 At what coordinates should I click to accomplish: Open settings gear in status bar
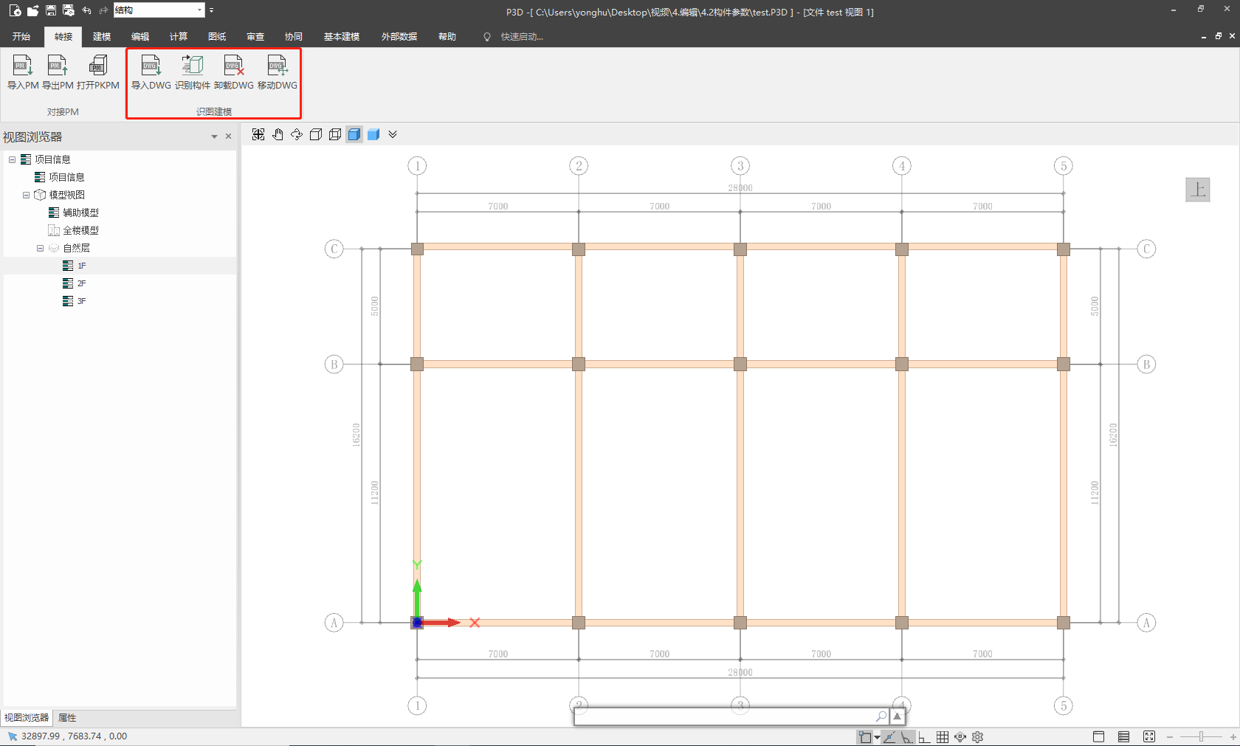[978, 737]
